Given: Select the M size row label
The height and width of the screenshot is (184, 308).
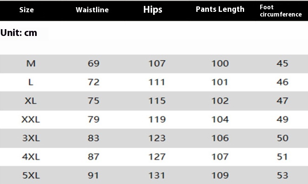Looking at the screenshot, I should [x=31, y=64].
